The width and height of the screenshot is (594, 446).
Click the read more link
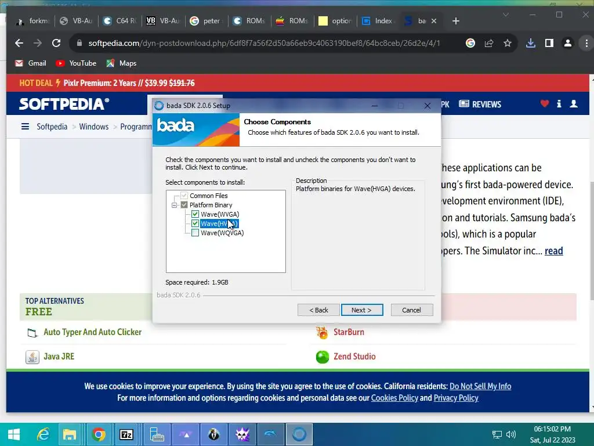553,251
